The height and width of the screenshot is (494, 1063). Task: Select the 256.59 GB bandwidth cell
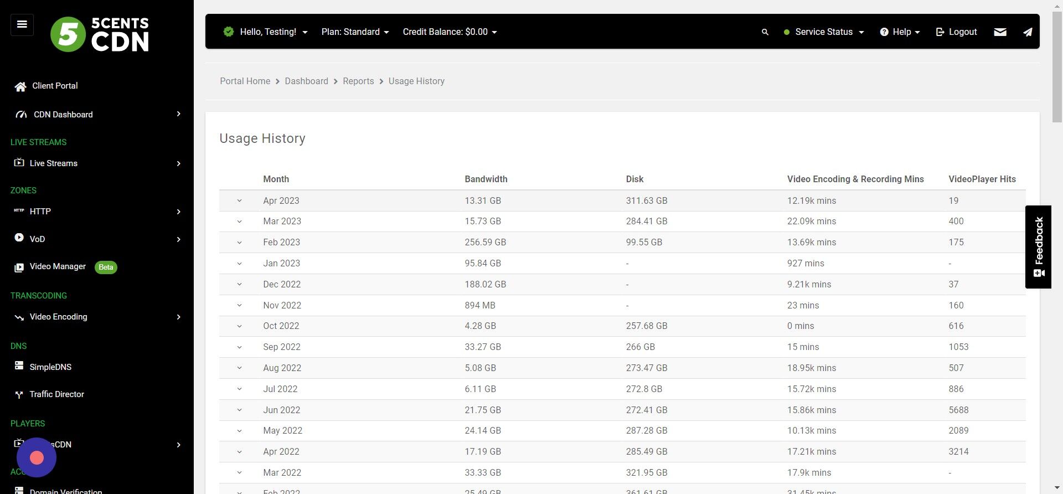pyautogui.click(x=486, y=243)
